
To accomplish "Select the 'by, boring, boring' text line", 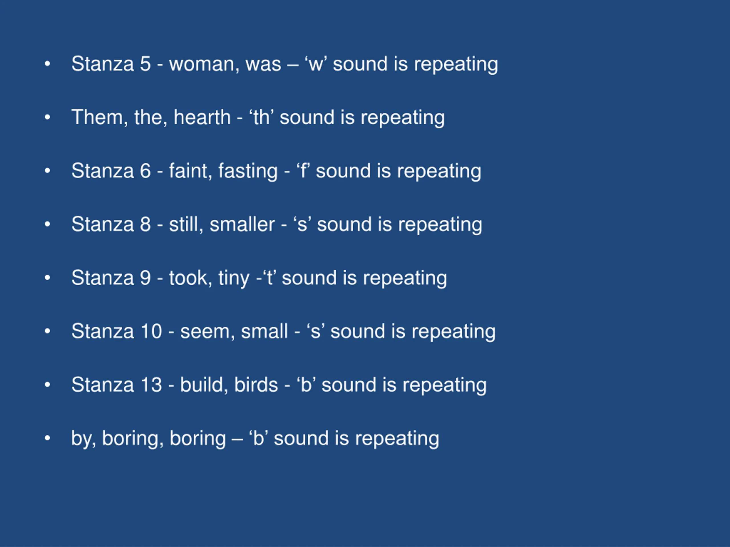I will [255, 438].
